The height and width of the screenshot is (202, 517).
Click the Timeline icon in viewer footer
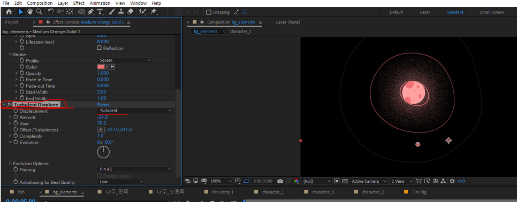click(x=435, y=181)
